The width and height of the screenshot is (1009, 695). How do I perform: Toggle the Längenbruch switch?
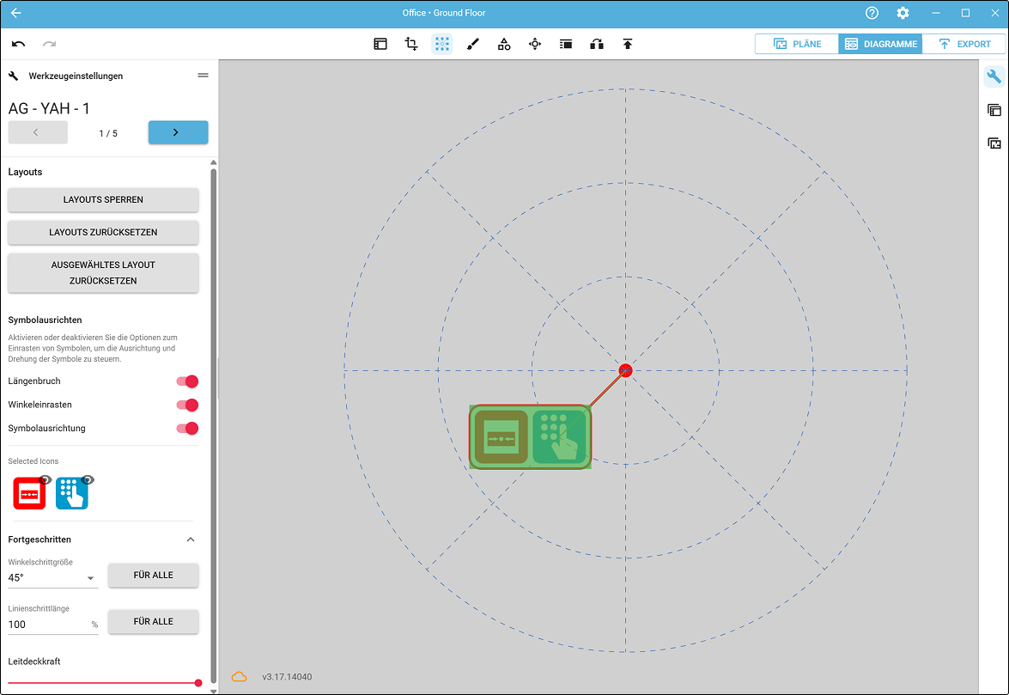[187, 381]
